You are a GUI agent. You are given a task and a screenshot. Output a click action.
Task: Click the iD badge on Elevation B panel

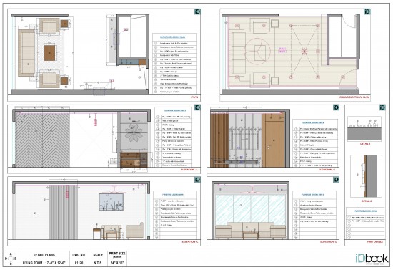point(336,107)
